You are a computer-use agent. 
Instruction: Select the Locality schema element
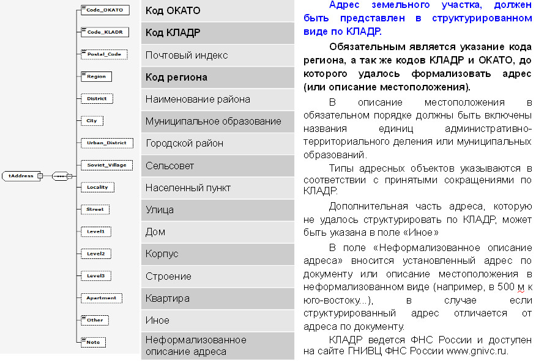pos(97,188)
